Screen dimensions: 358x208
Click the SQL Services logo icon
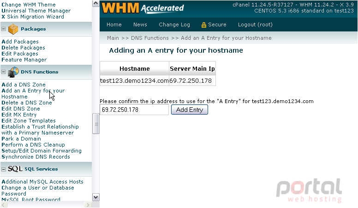coord(15,169)
